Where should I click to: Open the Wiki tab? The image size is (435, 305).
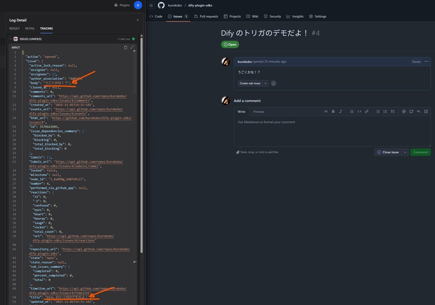point(252,16)
